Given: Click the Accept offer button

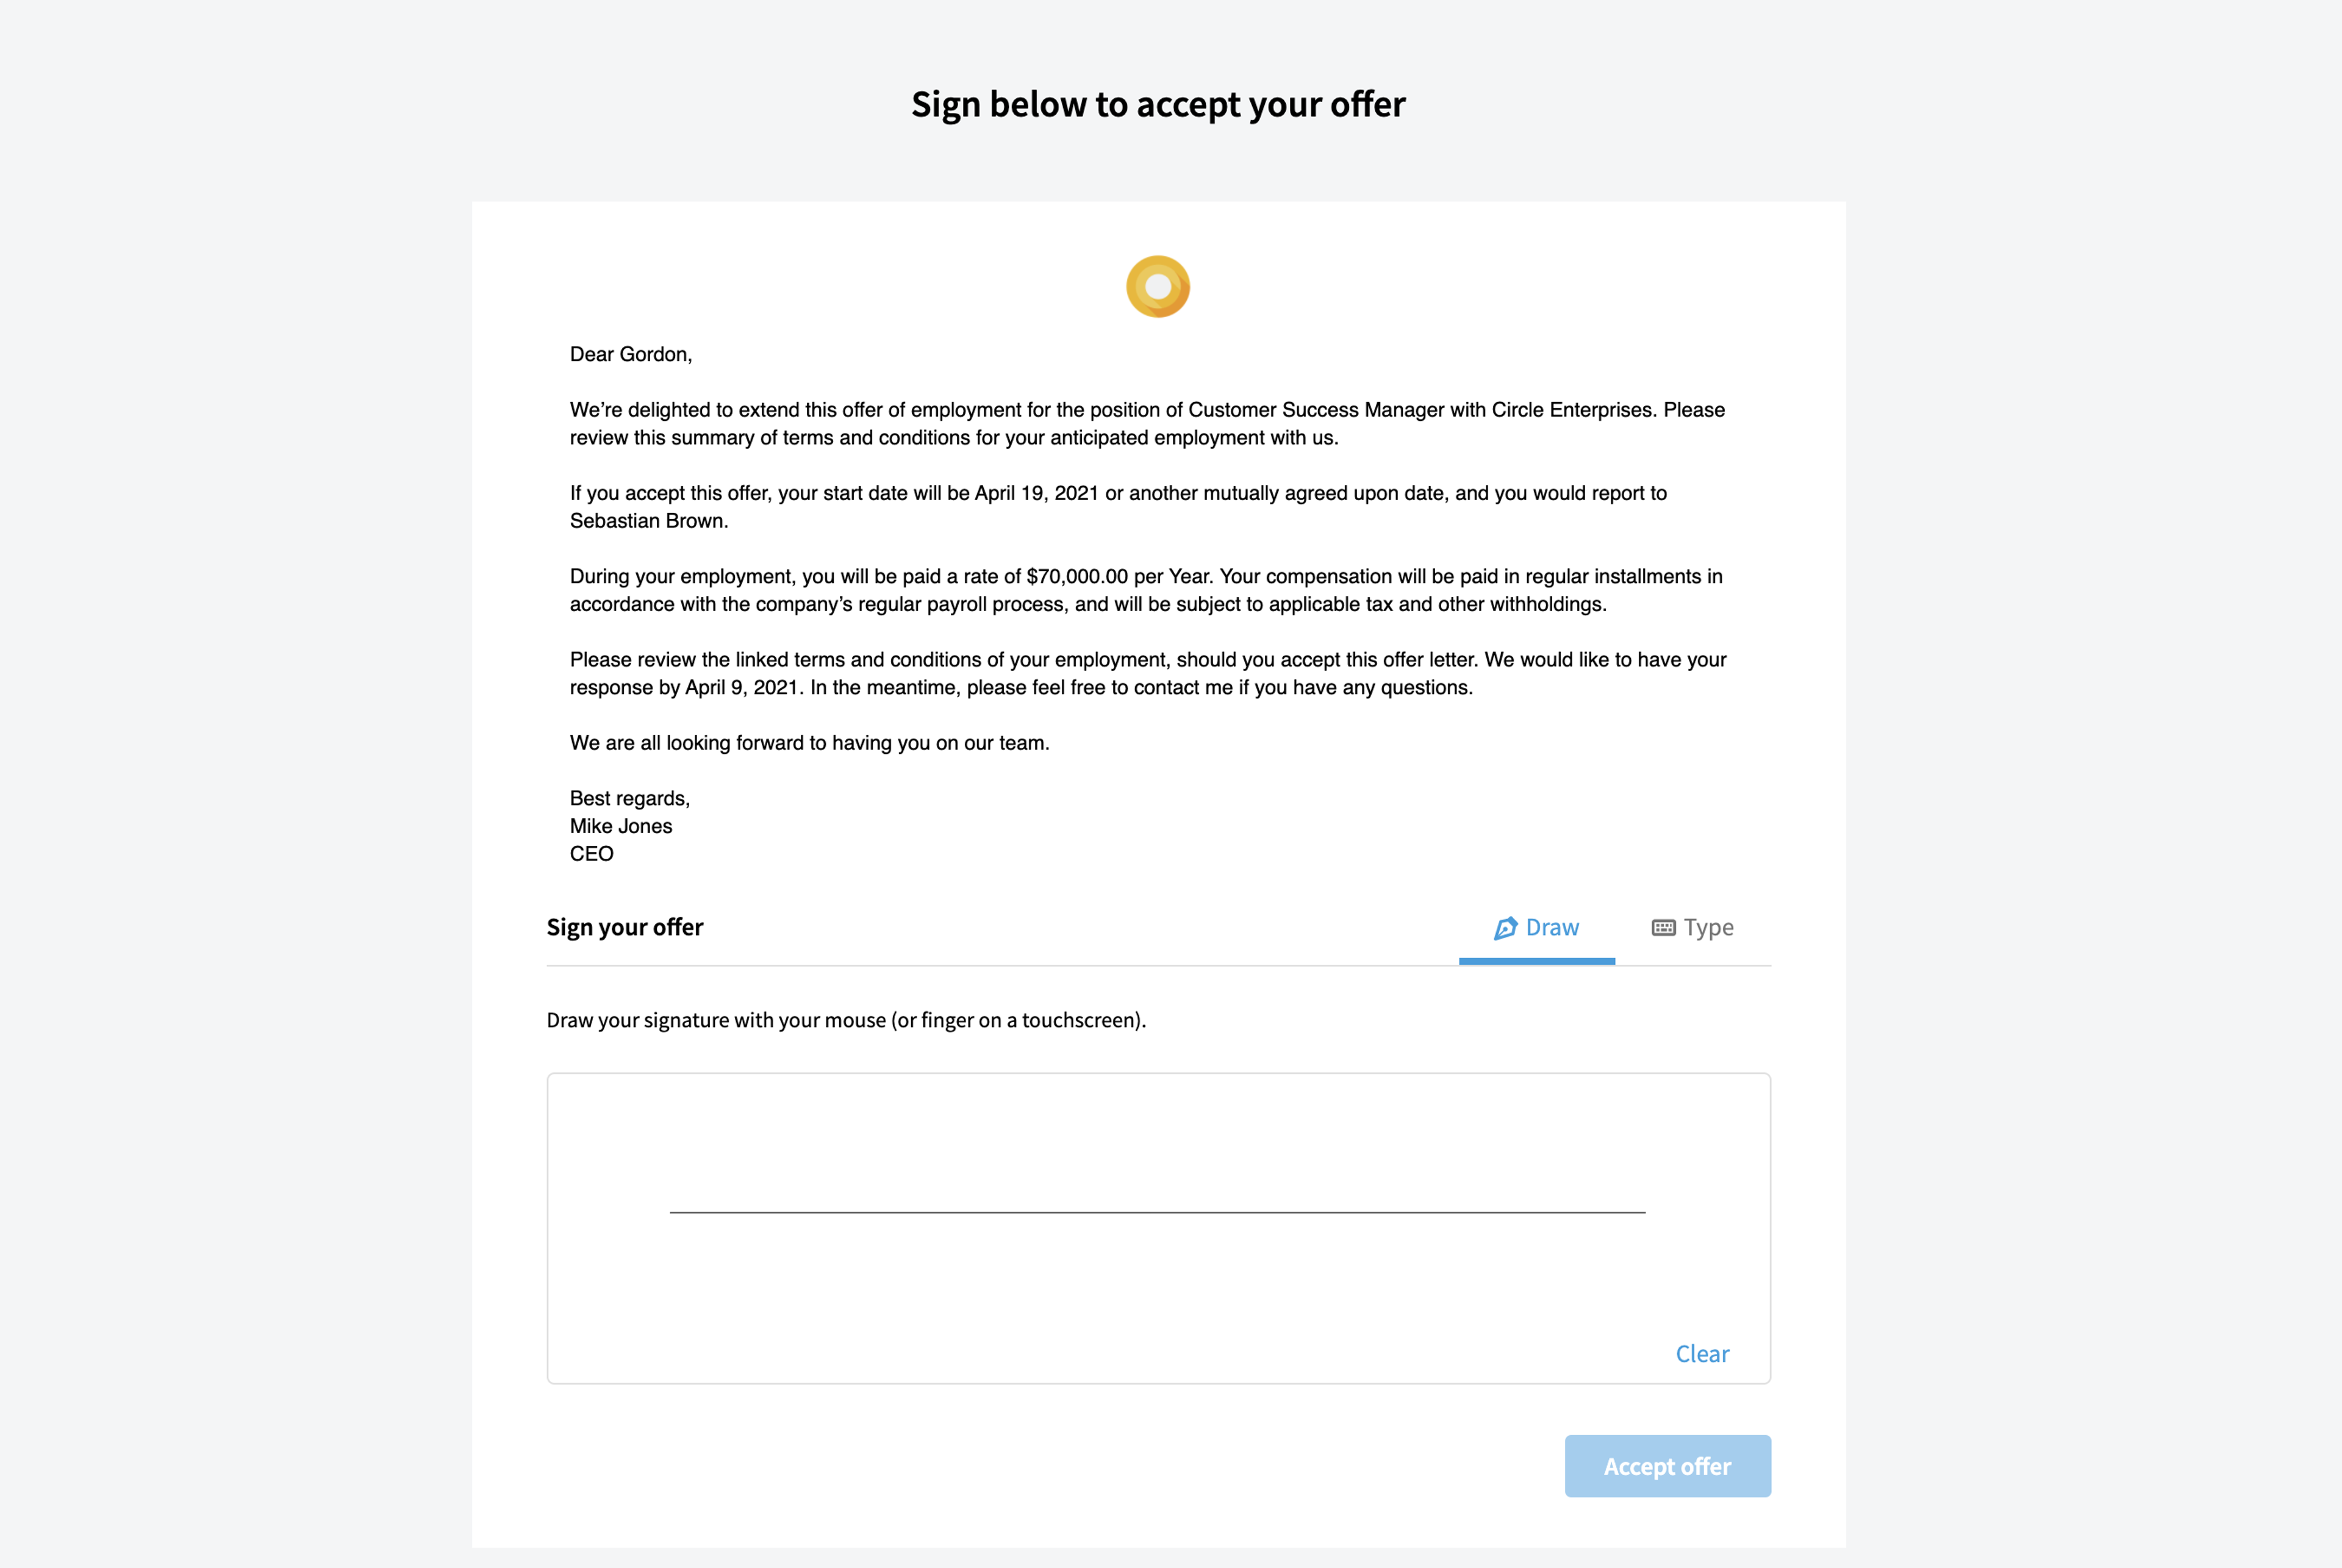Looking at the screenshot, I should tap(1667, 1466).
